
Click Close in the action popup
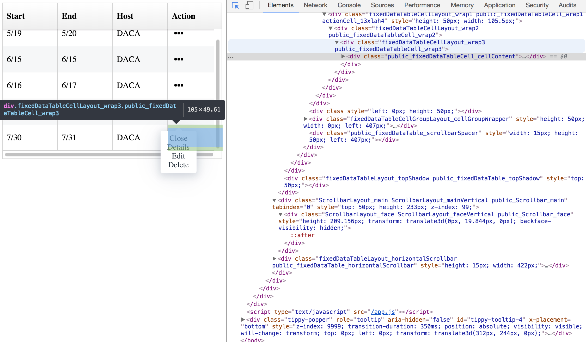tap(178, 138)
